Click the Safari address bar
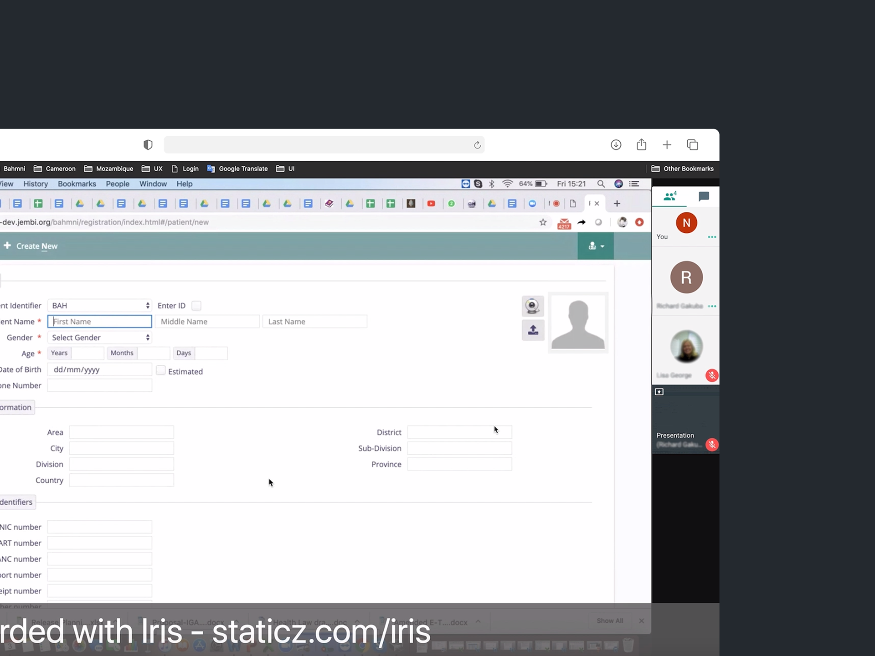The image size is (875, 656). pos(324,145)
